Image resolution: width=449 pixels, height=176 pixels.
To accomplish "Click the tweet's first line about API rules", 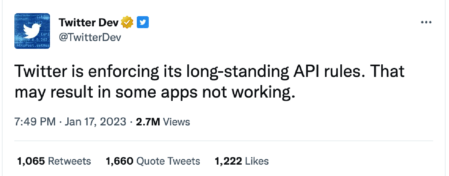I will tap(210, 72).
